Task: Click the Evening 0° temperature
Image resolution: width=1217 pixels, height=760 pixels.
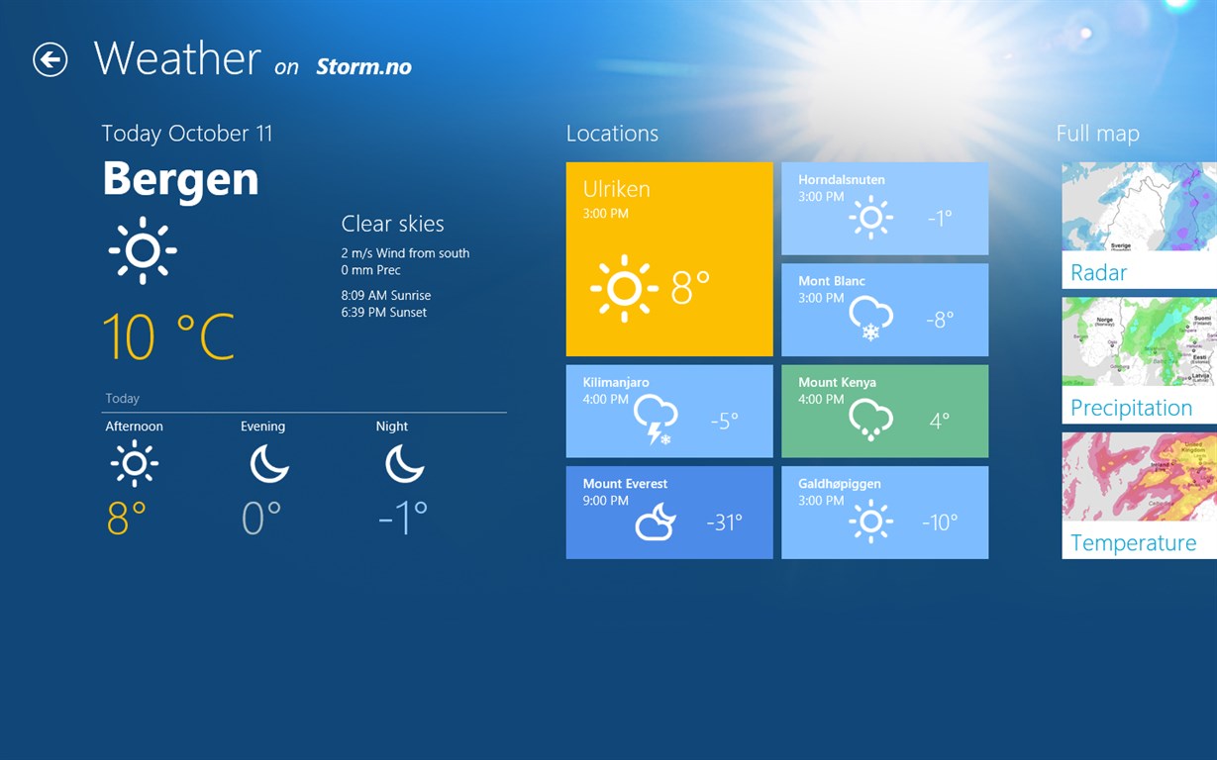Action: coord(261,519)
